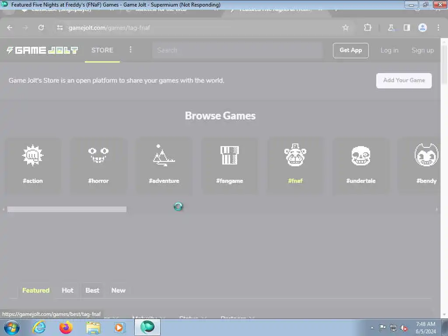
Task: Select the #fnaf Freddy tag icon
Action: click(x=295, y=155)
